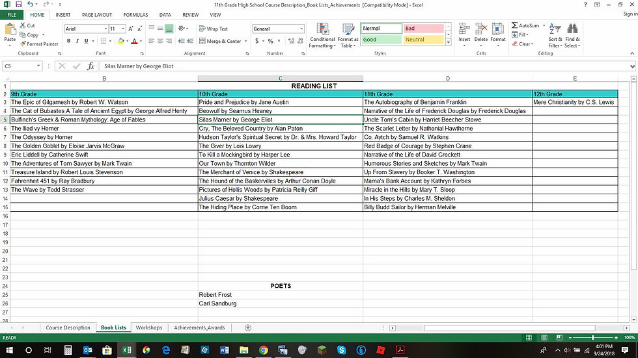Select cell 'To Kill a Mockingbird by Harper Lee'

click(280, 155)
